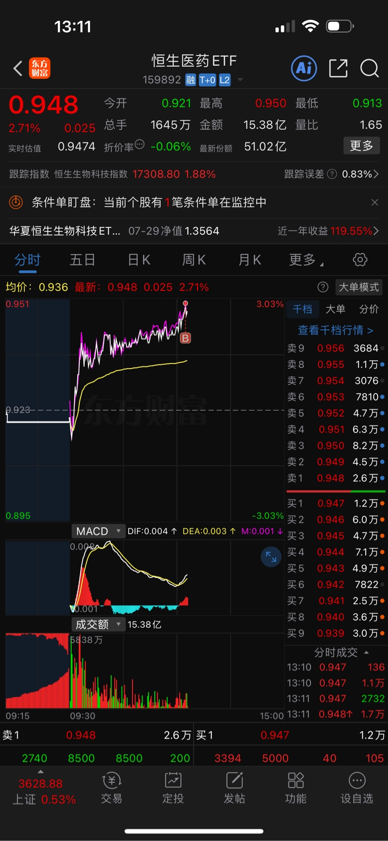Tap bottom 卖1 0.948 quote strip
The width and height of the screenshot is (388, 841).
click(96, 735)
